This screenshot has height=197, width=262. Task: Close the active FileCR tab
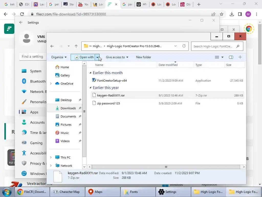(x=116, y=4)
